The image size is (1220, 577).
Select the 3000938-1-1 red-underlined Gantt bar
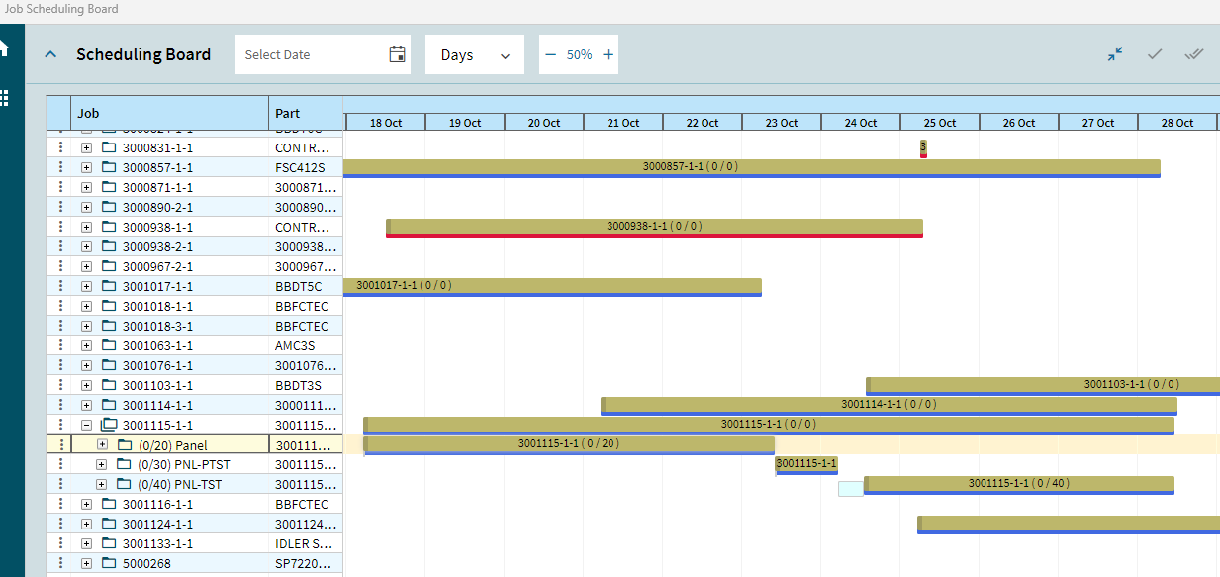click(x=653, y=227)
